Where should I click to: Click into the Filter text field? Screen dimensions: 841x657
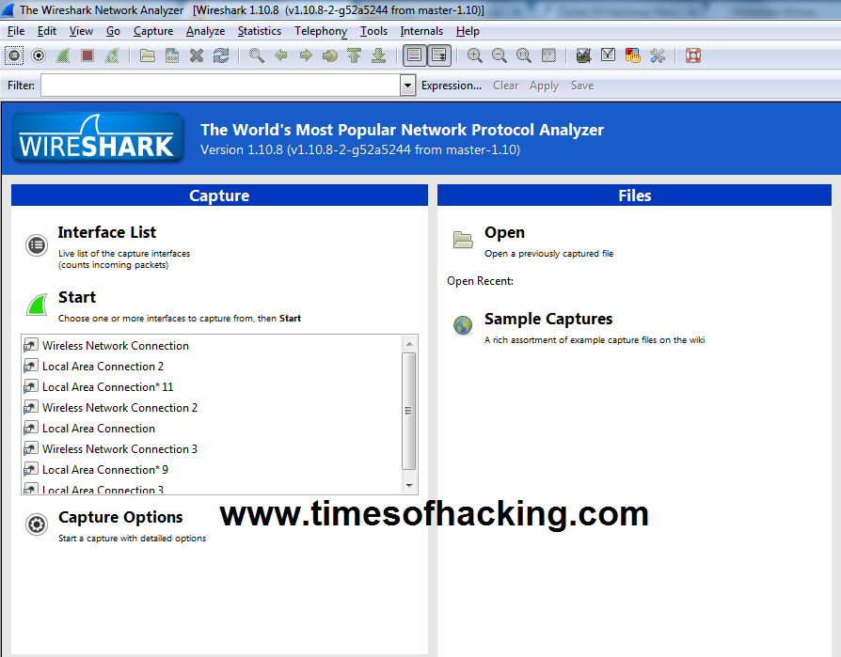(220, 86)
